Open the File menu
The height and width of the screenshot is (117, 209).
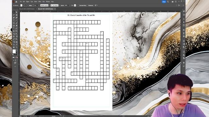21,2
